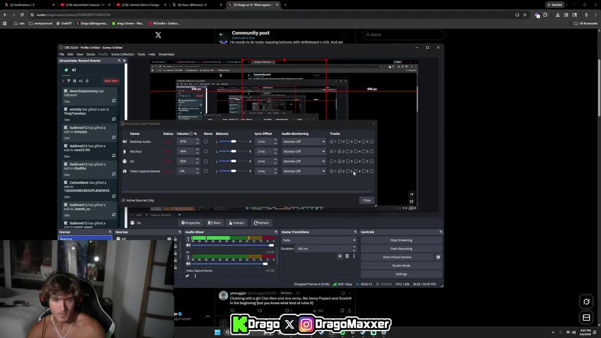Toggle the Volume percent checkbox
The image size is (601, 338).
[x=191, y=133]
